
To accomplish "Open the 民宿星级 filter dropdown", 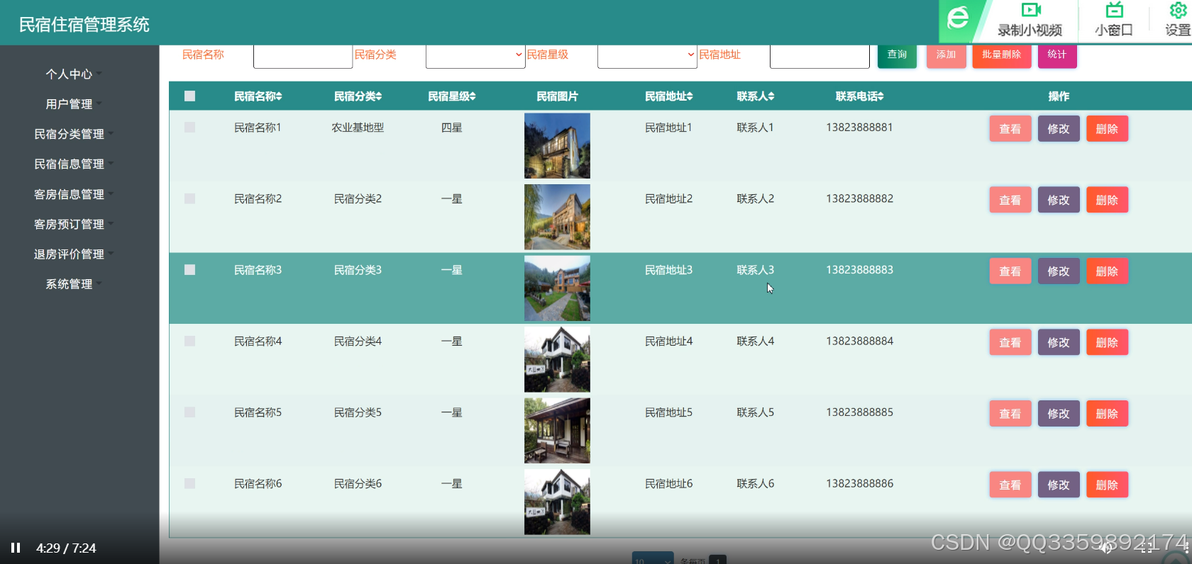I will 647,56.
